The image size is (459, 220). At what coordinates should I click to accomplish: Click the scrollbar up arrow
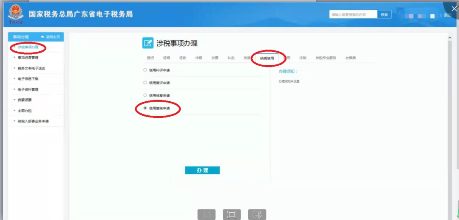click(x=450, y=38)
